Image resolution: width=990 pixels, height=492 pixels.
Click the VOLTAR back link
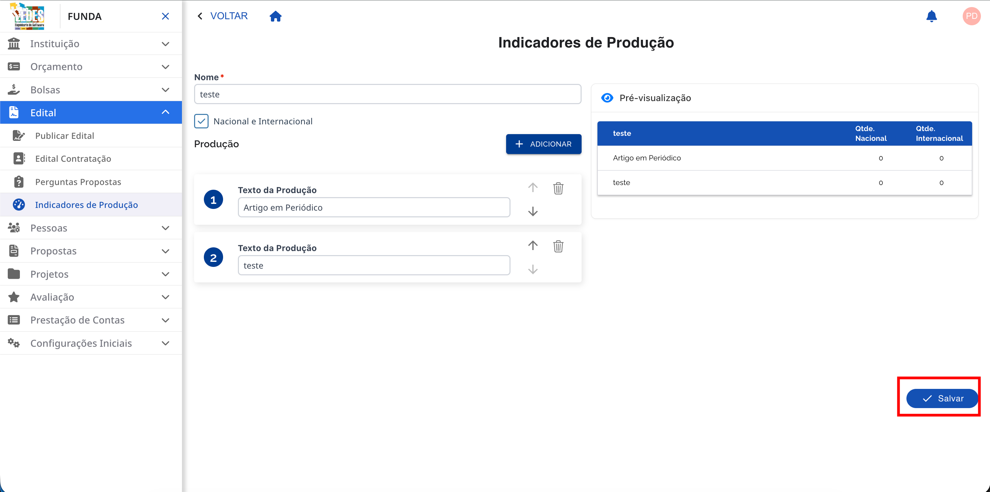tap(222, 16)
